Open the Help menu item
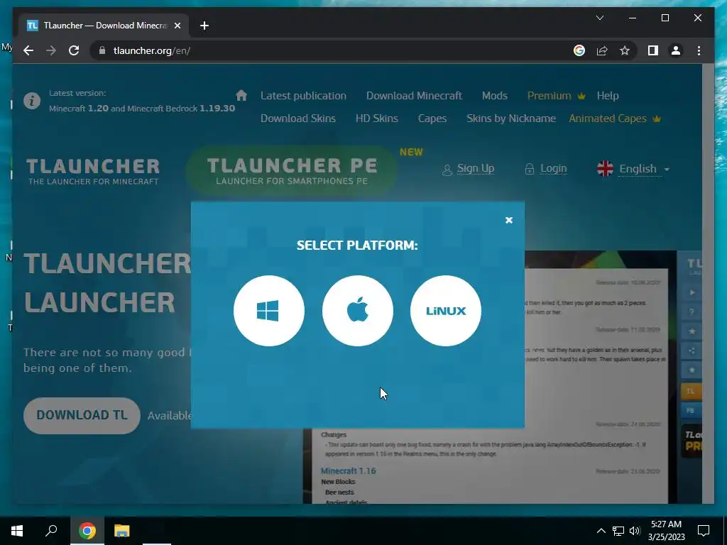This screenshot has height=545, width=727. point(608,96)
